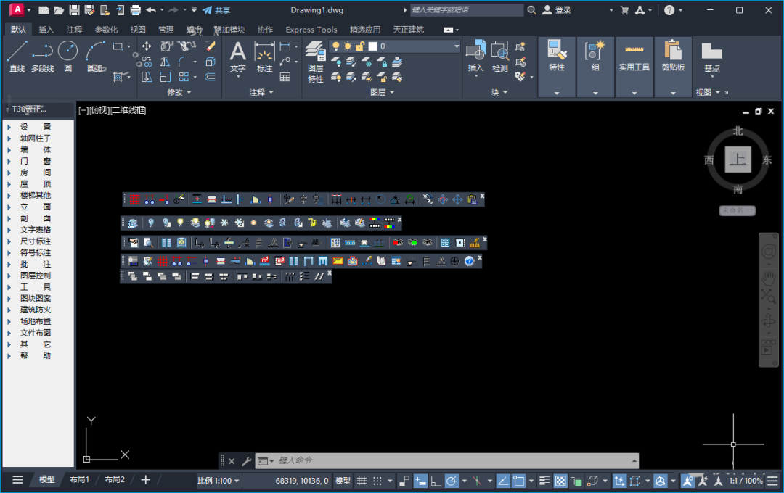The image size is (784, 493).
Task: Add a new layout with the plus button
Action: coord(145,480)
